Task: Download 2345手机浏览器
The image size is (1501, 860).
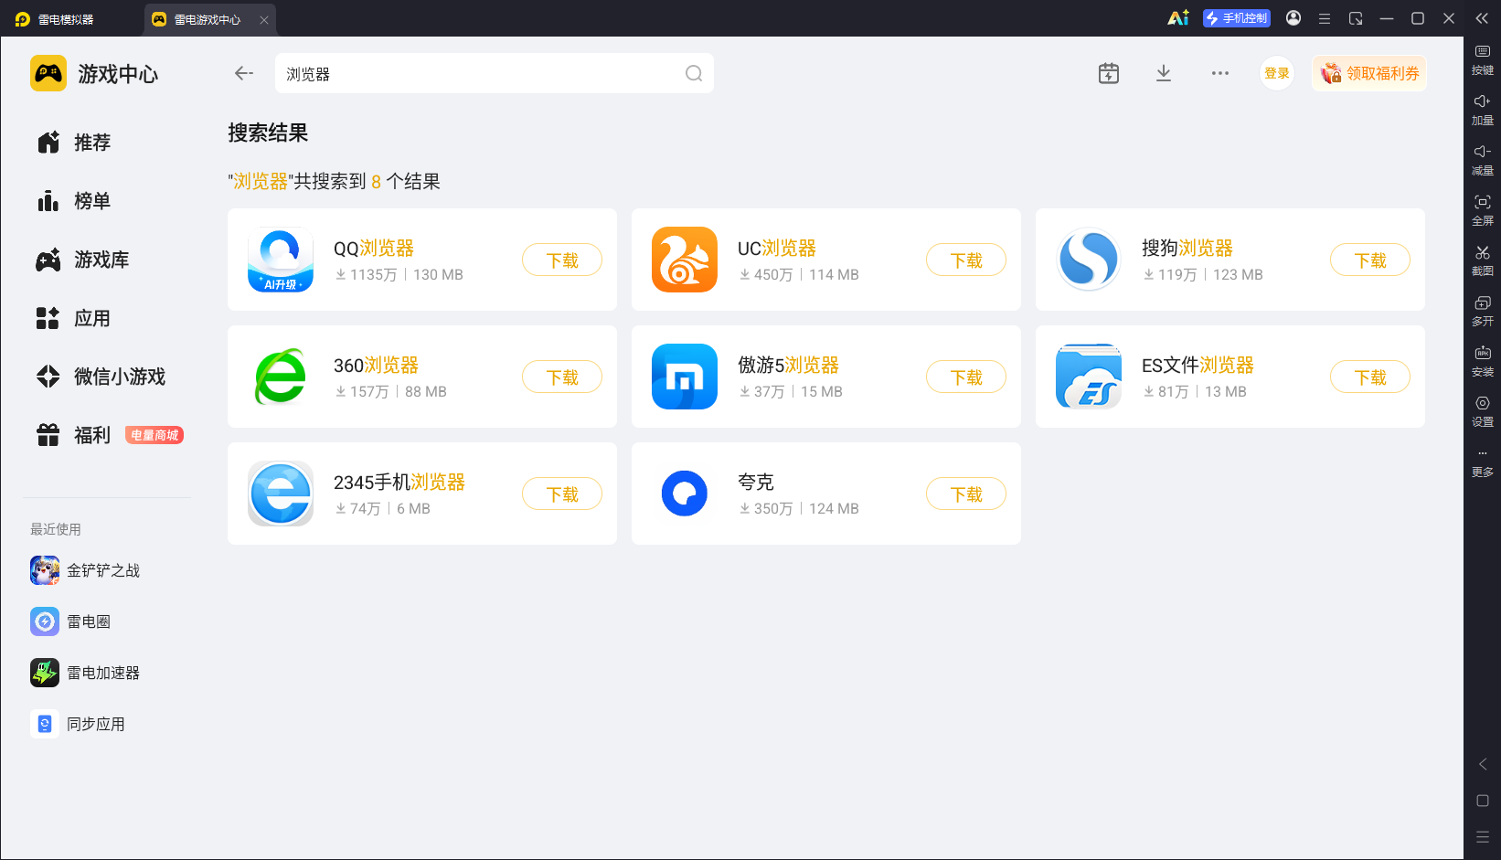Action: coord(562,494)
